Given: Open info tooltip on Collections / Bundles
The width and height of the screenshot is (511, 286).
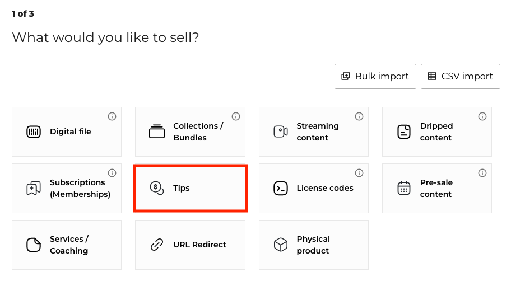Looking at the screenshot, I should click(x=236, y=116).
